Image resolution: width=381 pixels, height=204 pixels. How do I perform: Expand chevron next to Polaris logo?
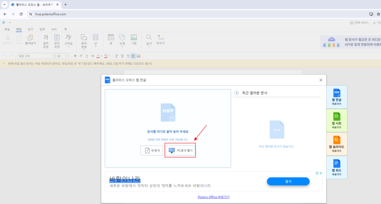[10, 22]
